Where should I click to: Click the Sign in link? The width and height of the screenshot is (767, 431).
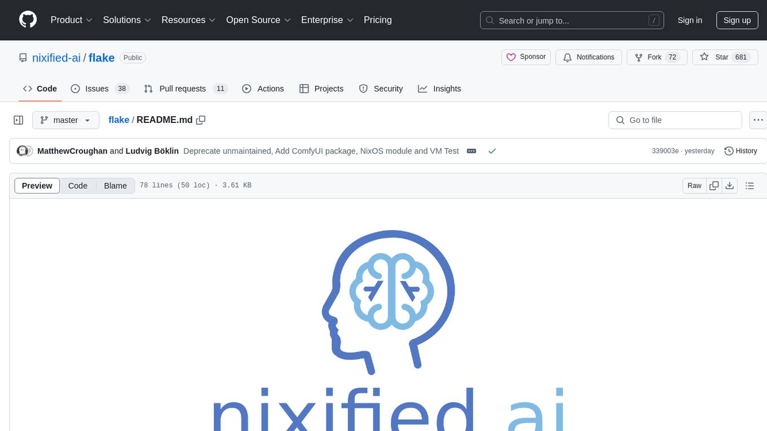690,20
